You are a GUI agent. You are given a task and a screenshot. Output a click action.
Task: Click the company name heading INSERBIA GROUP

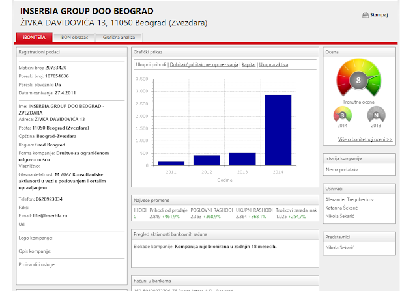[x=87, y=11]
